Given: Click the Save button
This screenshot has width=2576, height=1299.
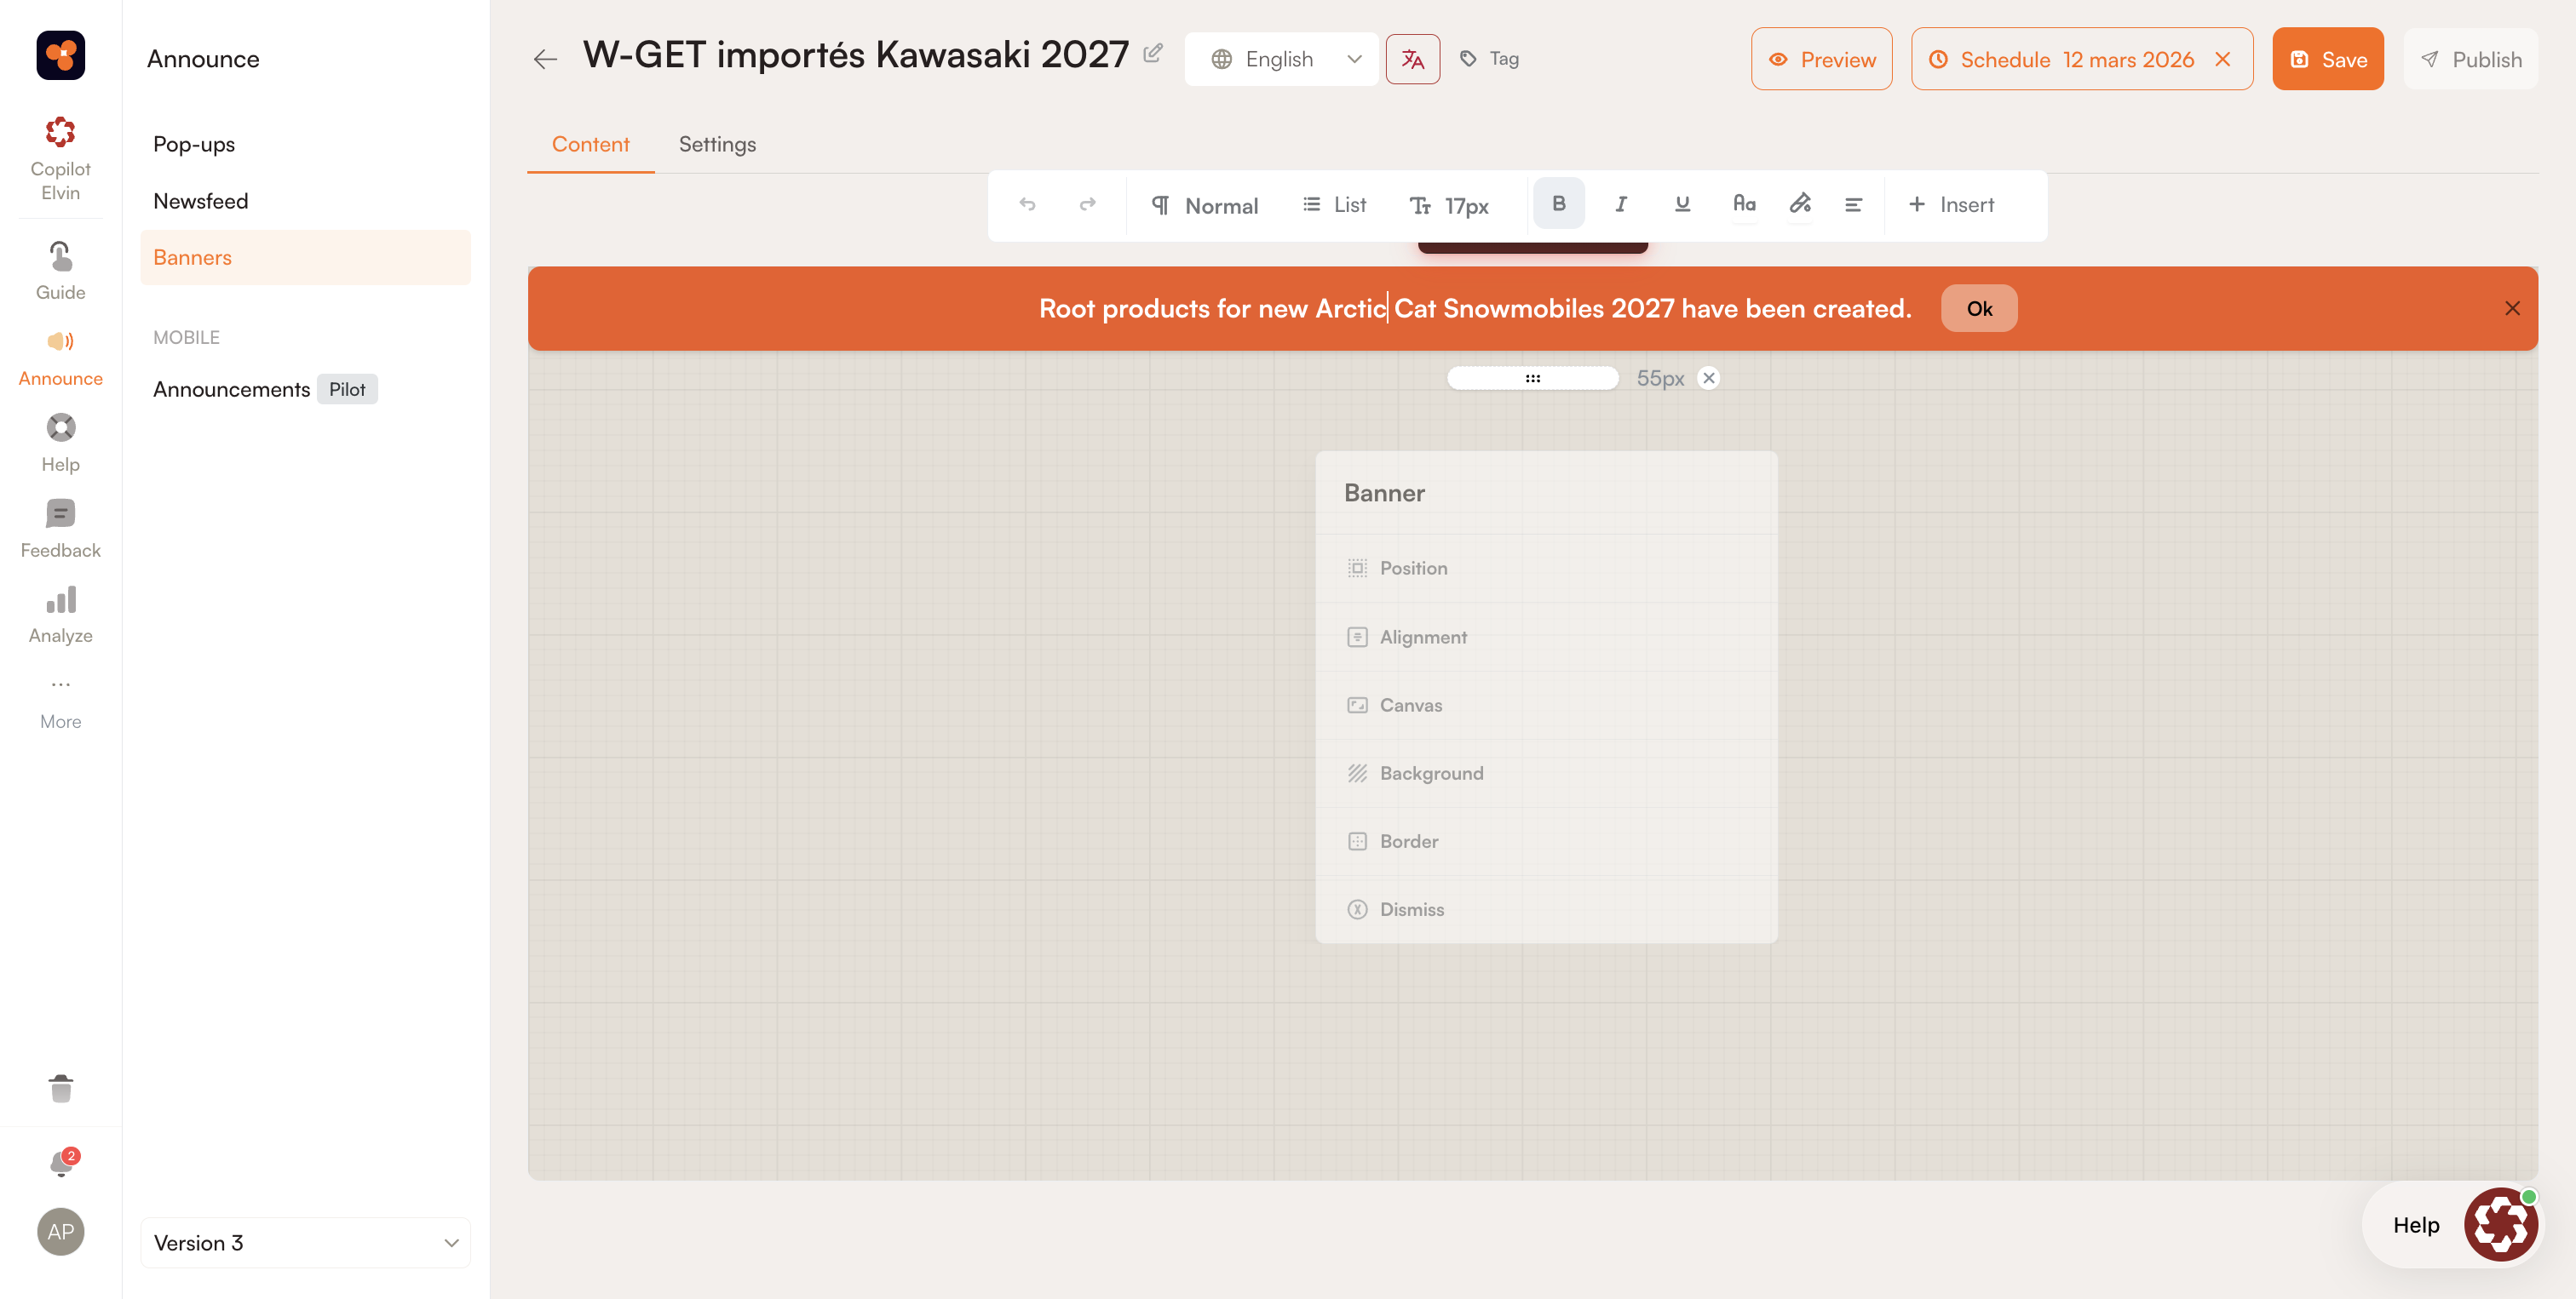Looking at the screenshot, I should pos(2327,59).
